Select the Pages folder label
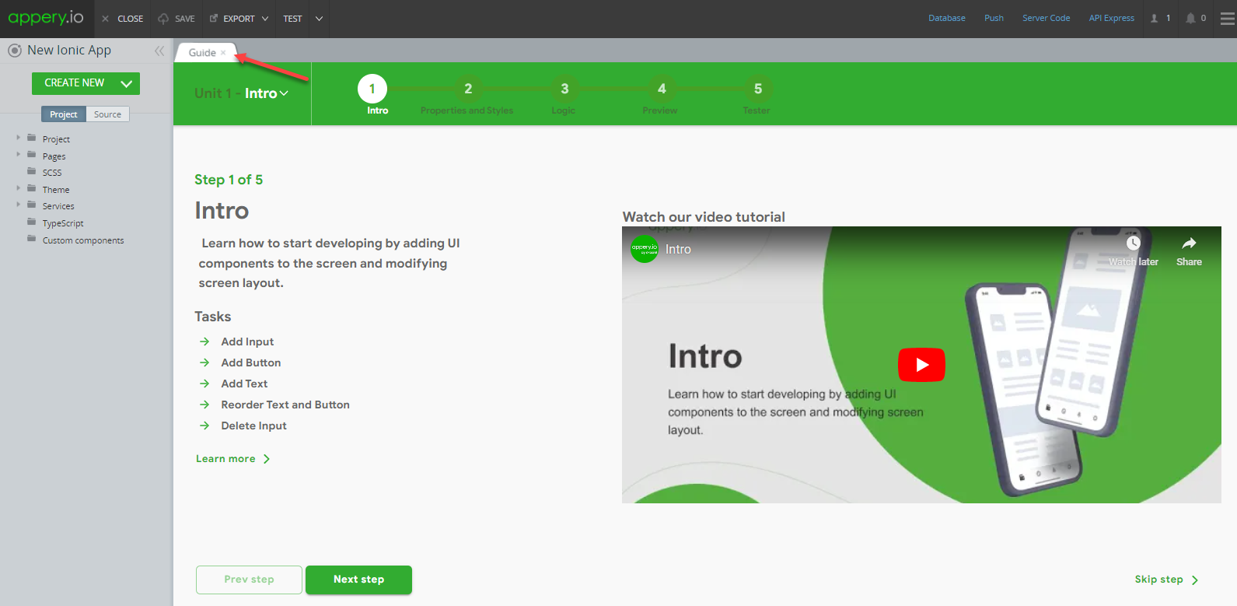Viewport: 1237px width, 606px height. pyautogui.click(x=54, y=156)
